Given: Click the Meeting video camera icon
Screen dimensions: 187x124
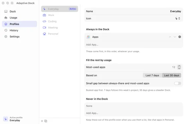Looking at the screenshot, I should point(44,28).
